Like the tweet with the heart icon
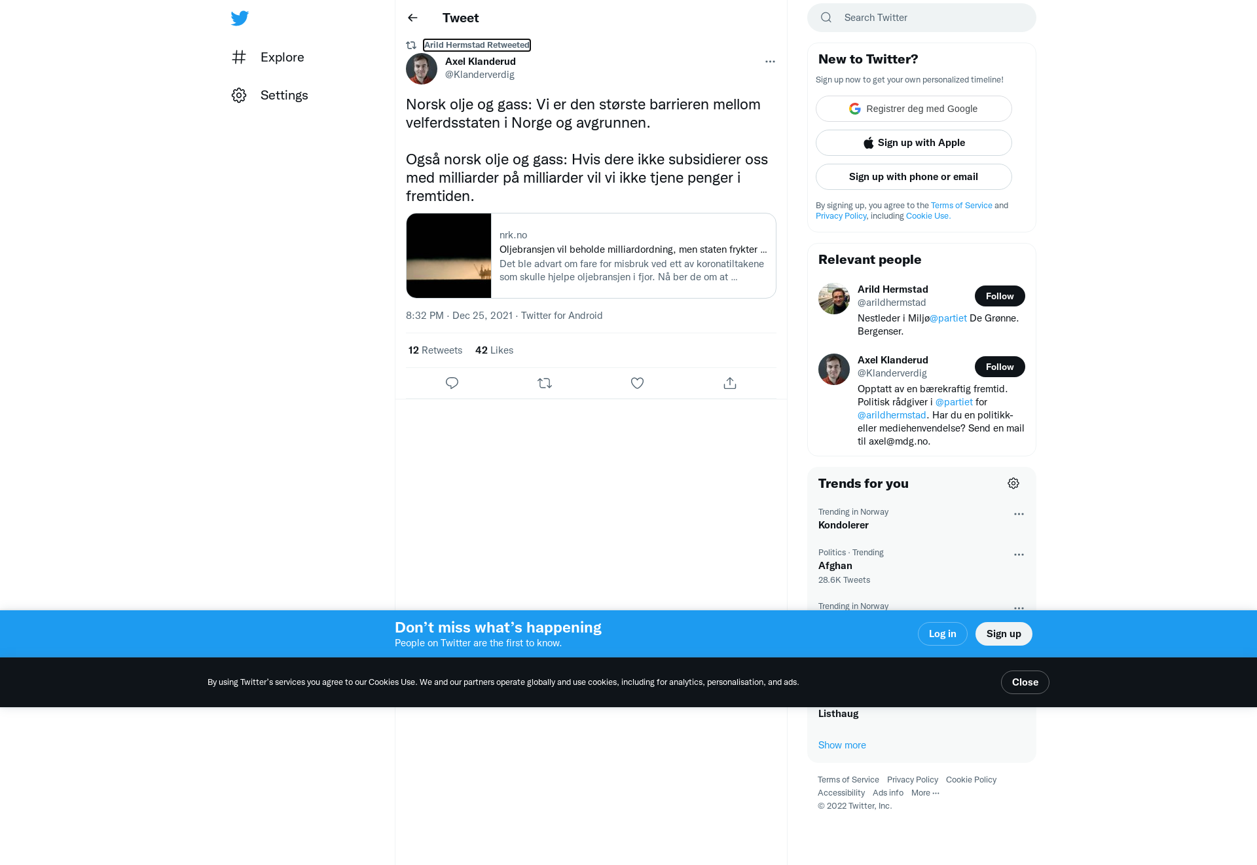 click(x=637, y=383)
